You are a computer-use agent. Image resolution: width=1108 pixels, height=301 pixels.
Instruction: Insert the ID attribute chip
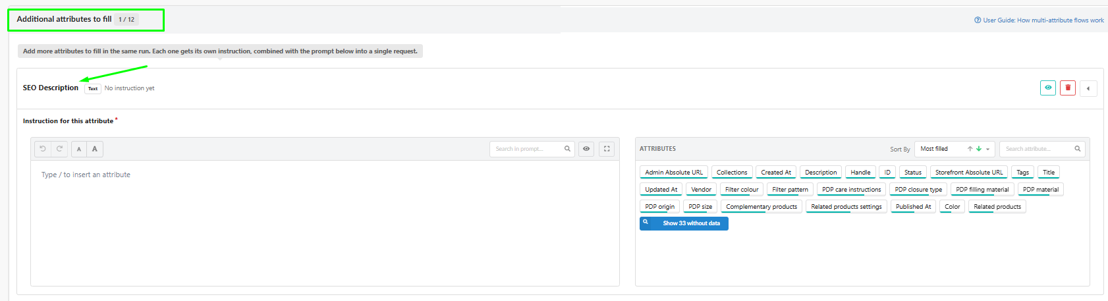[887, 172]
